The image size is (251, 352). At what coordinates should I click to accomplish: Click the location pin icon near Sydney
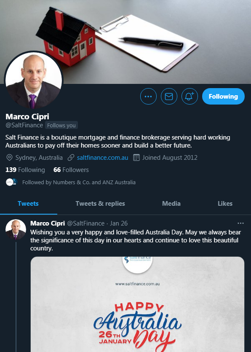[x=9, y=158]
